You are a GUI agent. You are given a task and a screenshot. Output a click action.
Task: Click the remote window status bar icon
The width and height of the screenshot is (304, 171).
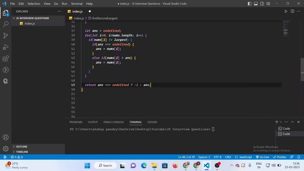(x=5, y=157)
